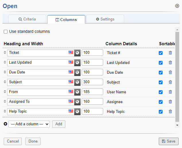
Task: Open the Settings tab
Action: pos(105,19)
